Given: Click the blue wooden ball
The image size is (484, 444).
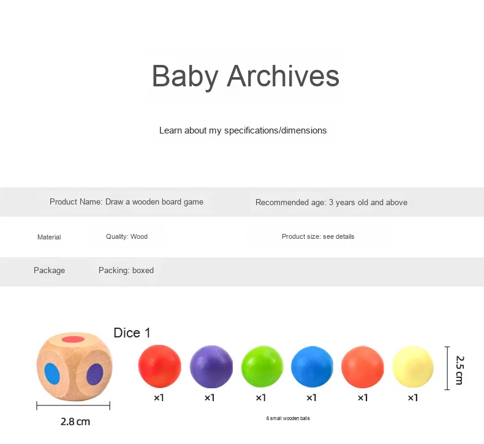Looking at the screenshot, I should (x=312, y=366).
